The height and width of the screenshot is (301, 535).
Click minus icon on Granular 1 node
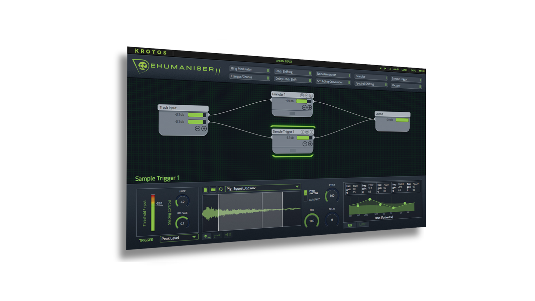[x=304, y=107]
